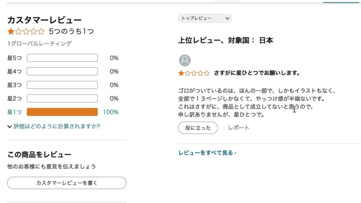Viewport: 361px width, 203px height.
Task: Click the 役に立った button
Action: [x=198, y=128]
